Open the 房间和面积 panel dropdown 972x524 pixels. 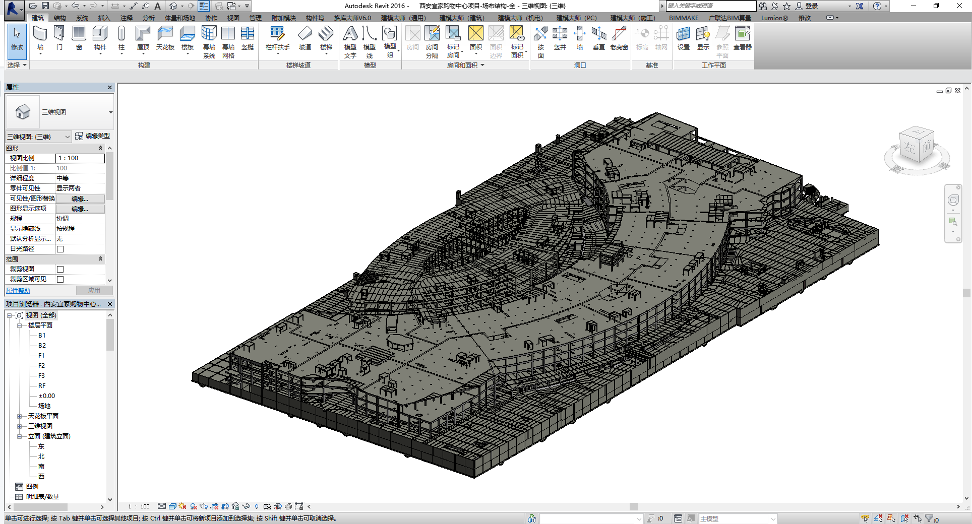click(465, 65)
